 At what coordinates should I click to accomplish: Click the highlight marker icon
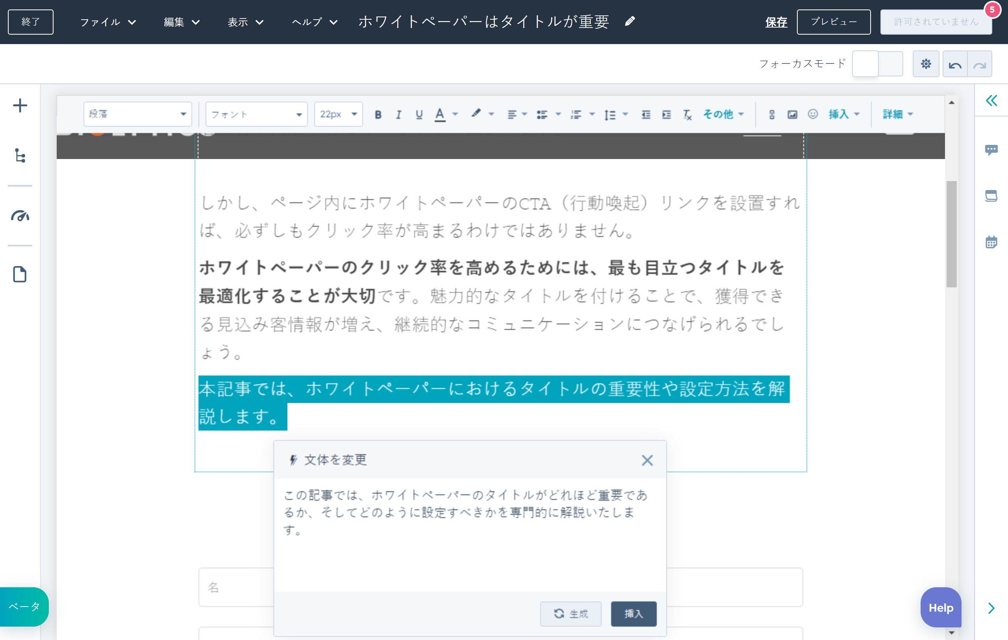pyautogui.click(x=476, y=113)
